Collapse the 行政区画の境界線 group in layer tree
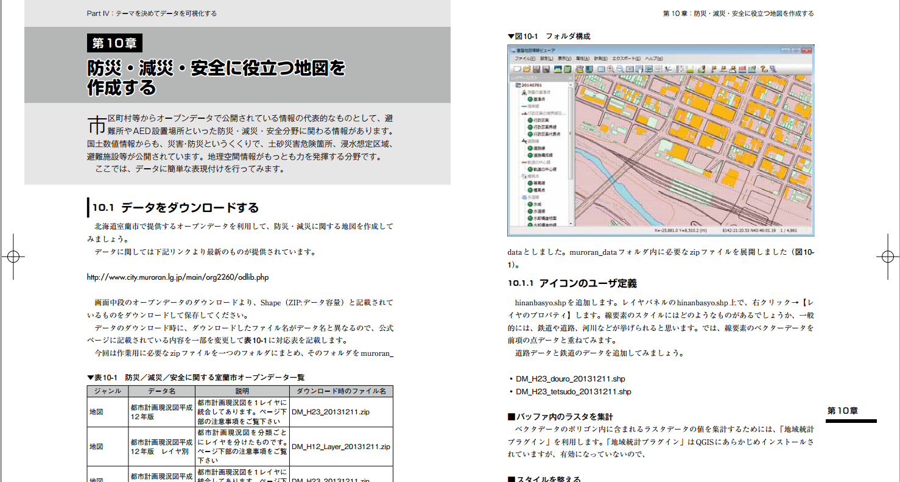Viewport: 900px width, 482px height. pyautogui.click(x=524, y=113)
